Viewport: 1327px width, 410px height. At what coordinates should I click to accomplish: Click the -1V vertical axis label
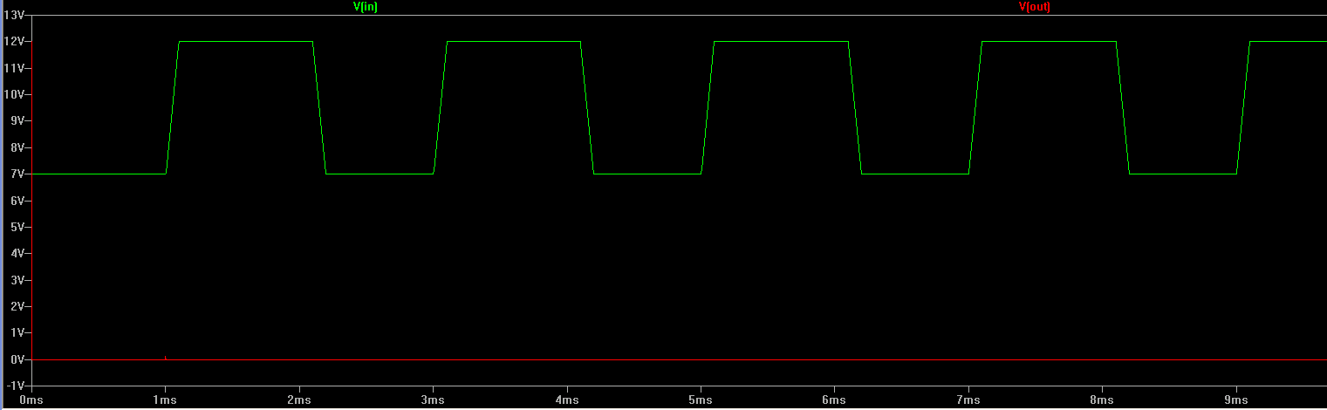pyautogui.click(x=16, y=386)
